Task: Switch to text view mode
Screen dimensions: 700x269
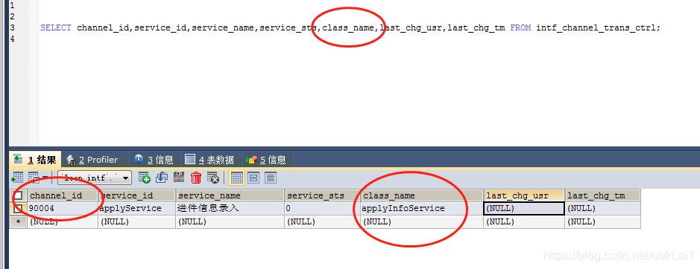Action: (270, 178)
